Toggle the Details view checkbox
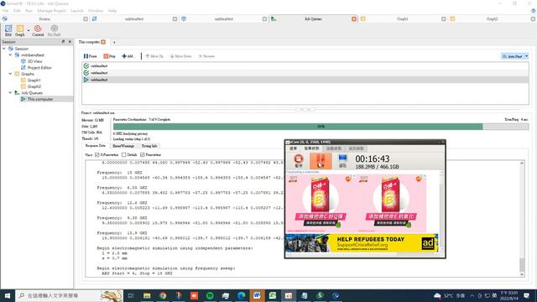The width and height of the screenshot is (537, 302). point(124,154)
